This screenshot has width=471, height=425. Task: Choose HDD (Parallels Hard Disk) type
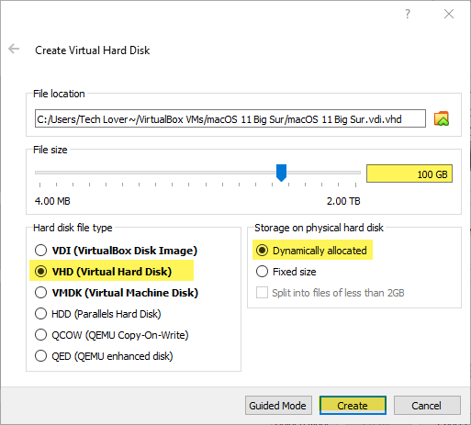98,314
